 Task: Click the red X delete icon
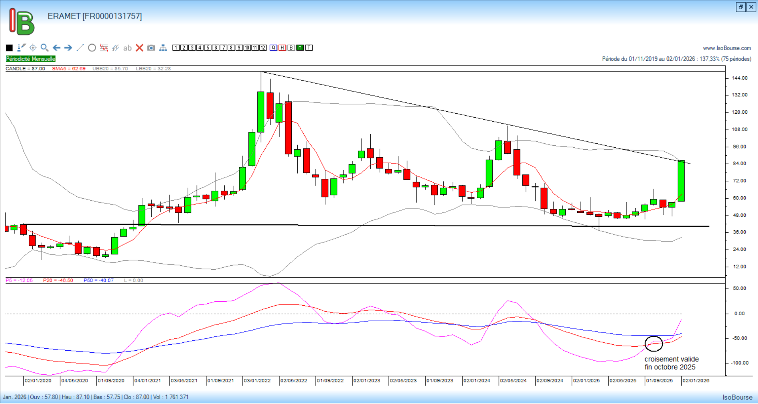coord(139,48)
